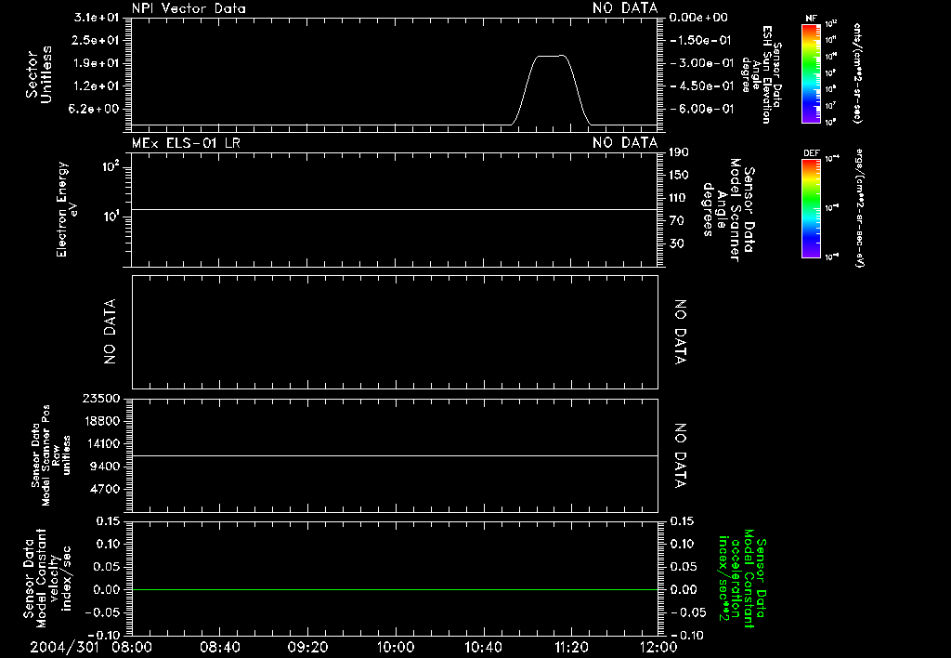This screenshot has height=658, width=951.
Task: Click the plateau of the sun elevation curve
Action: tap(550, 56)
